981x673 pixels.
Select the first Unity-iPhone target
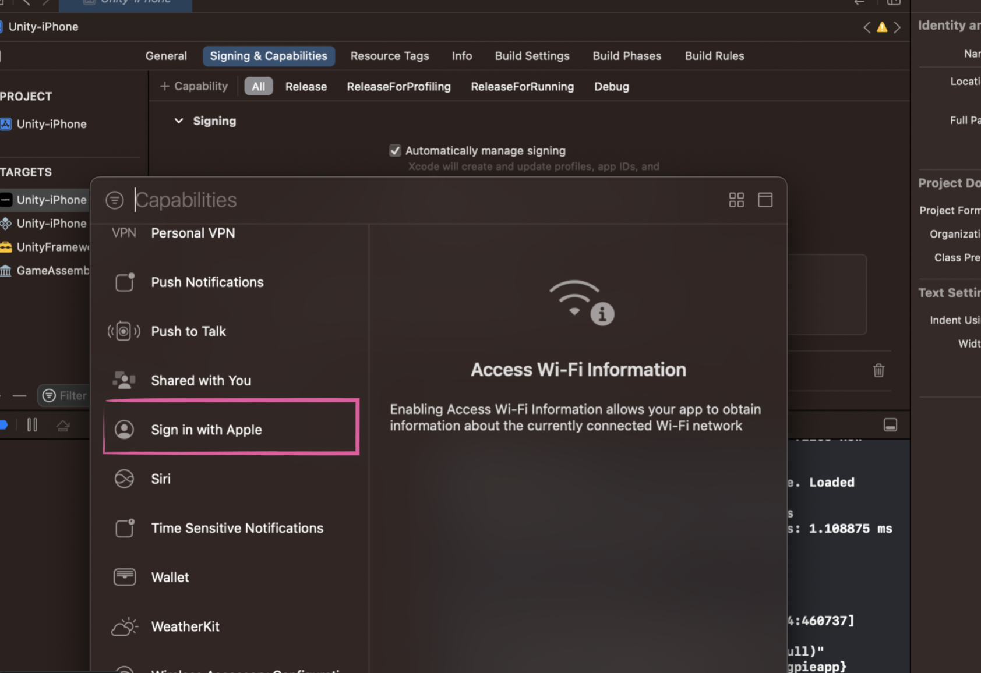pyautogui.click(x=51, y=200)
